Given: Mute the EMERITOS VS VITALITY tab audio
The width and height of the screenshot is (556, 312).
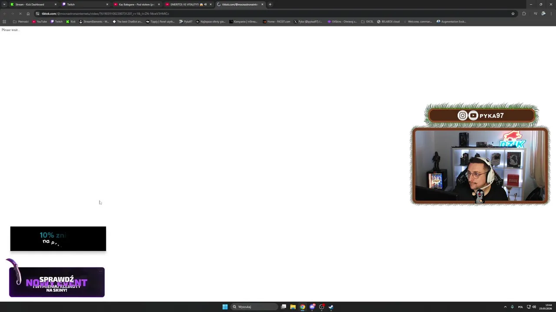Looking at the screenshot, I should click(205, 4).
